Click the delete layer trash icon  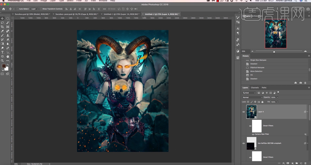point(305,163)
